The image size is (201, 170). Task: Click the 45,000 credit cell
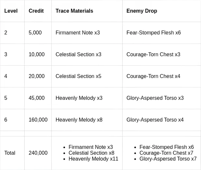point(36,98)
